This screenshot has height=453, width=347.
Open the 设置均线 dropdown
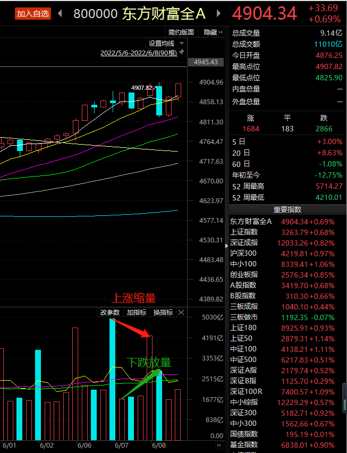tap(165, 44)
